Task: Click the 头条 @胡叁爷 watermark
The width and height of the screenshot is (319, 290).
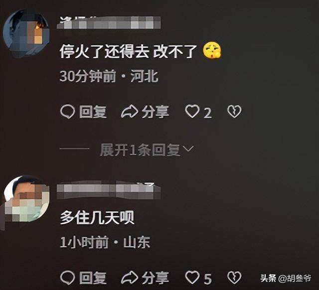Action: (286, 278)
